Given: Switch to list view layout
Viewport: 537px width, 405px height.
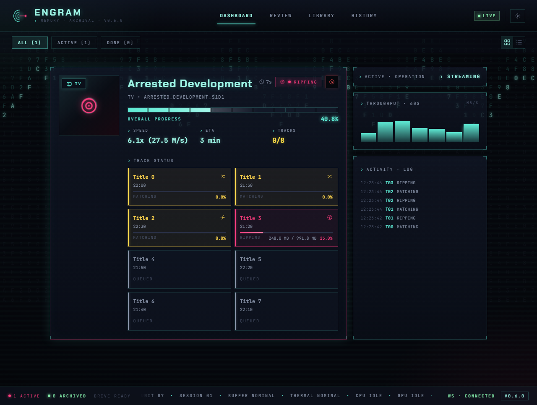Looking at the screenshot, I should click(x=519, y=42).
